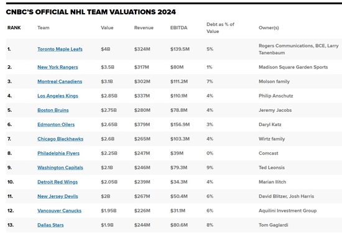
Task: Open the Philadelphia Flyers link
Action: tap(58, 153)
